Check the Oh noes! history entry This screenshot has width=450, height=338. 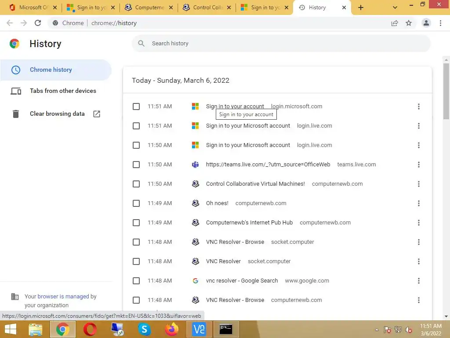point(136,203)
